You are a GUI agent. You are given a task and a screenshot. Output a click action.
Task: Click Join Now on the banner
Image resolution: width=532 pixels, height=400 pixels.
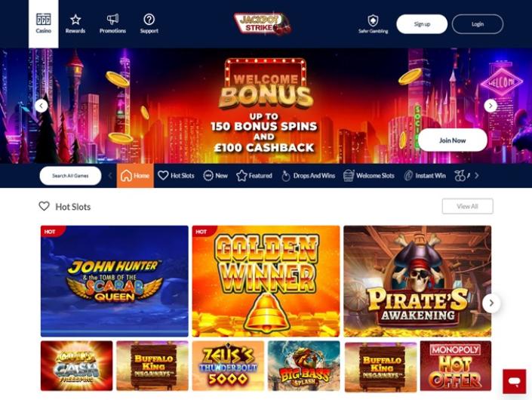coord(452,140)
